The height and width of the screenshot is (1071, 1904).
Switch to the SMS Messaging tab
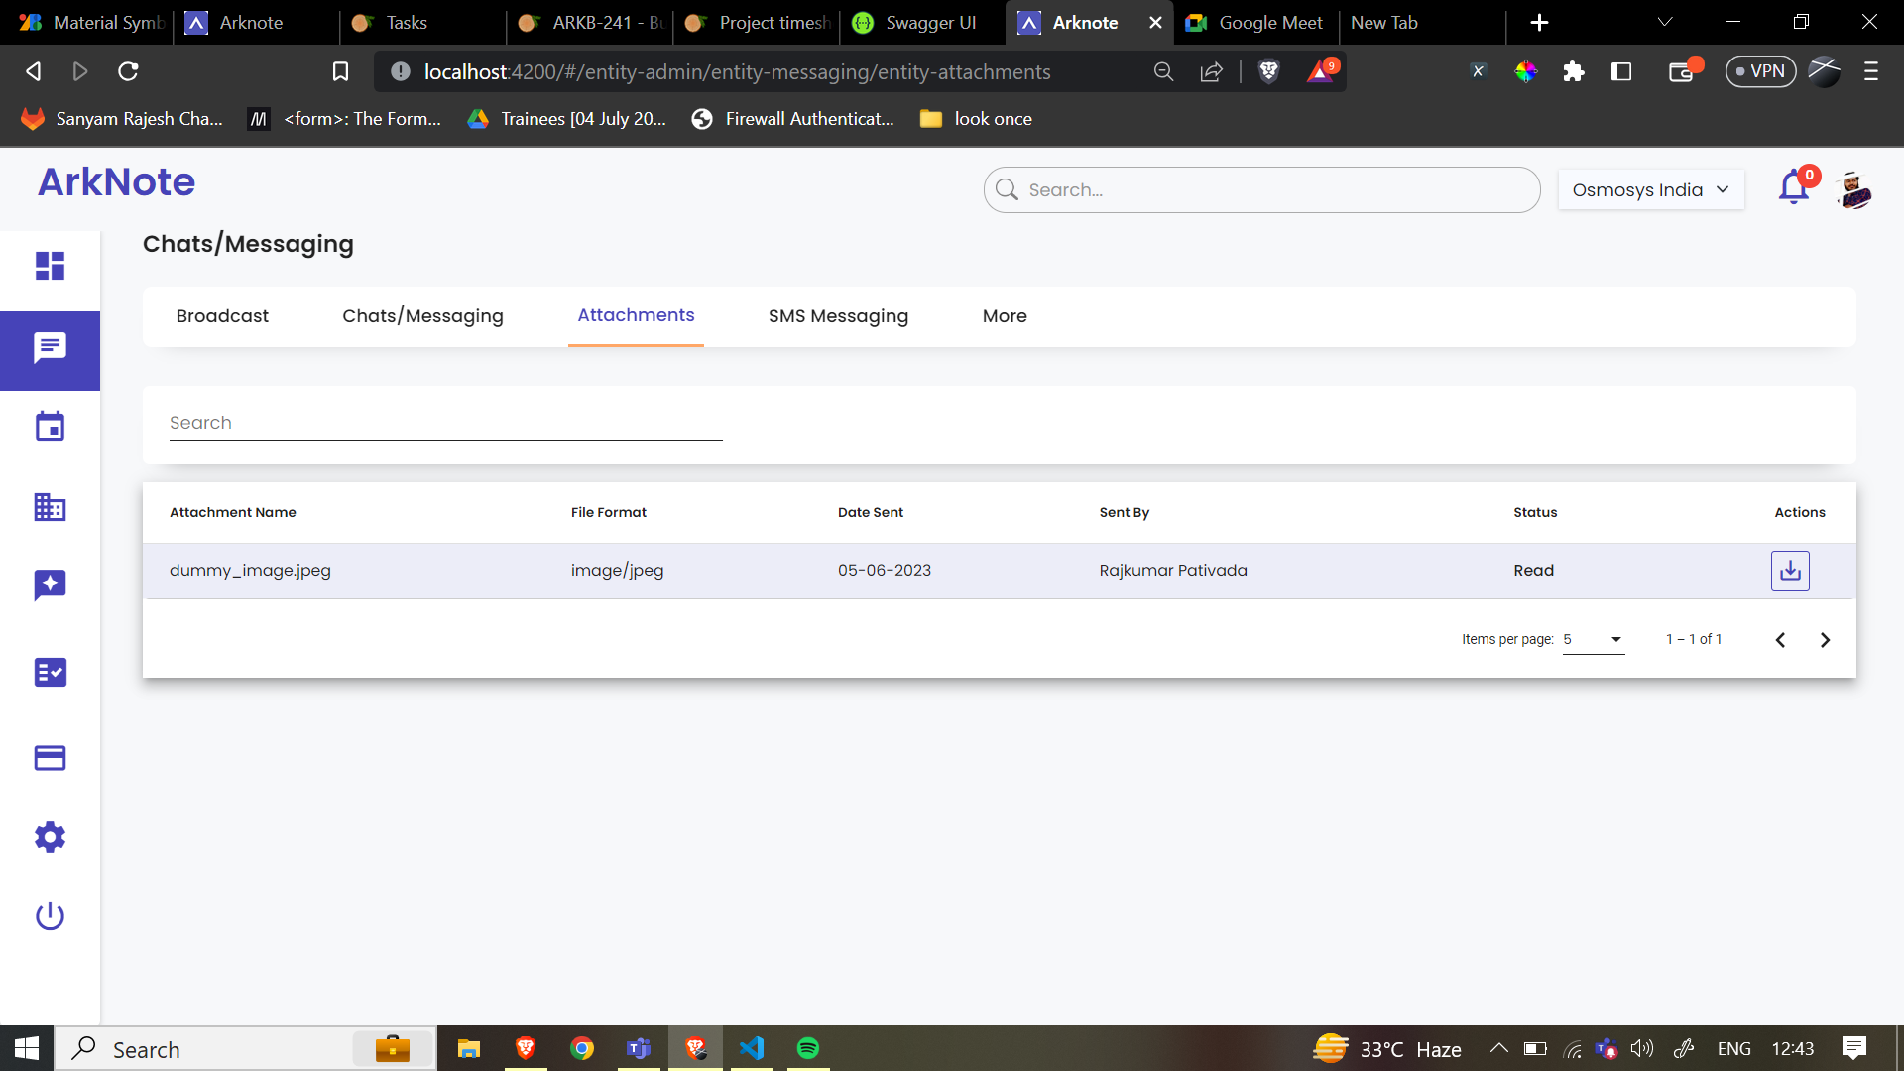pos(838,316)
